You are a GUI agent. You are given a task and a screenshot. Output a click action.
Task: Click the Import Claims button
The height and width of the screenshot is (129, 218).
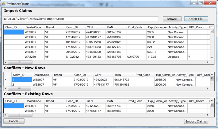[x=196, y=121]
